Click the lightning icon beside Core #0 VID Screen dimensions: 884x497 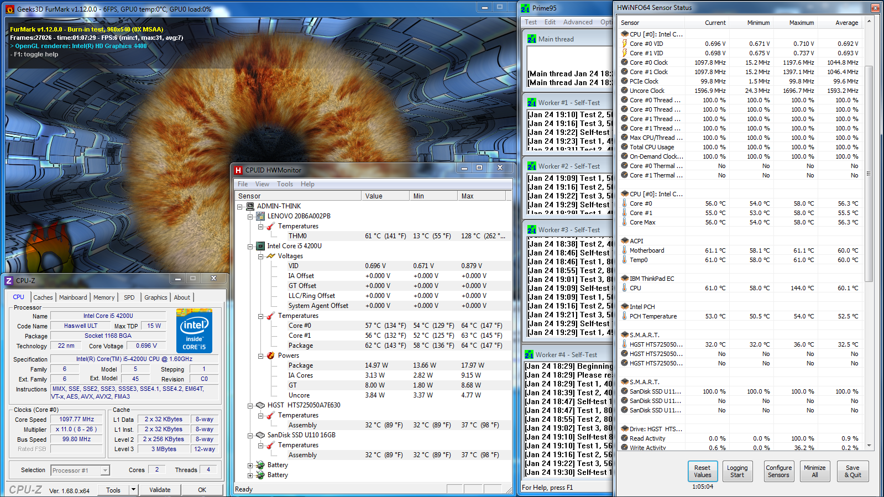(x=625, y=44)
